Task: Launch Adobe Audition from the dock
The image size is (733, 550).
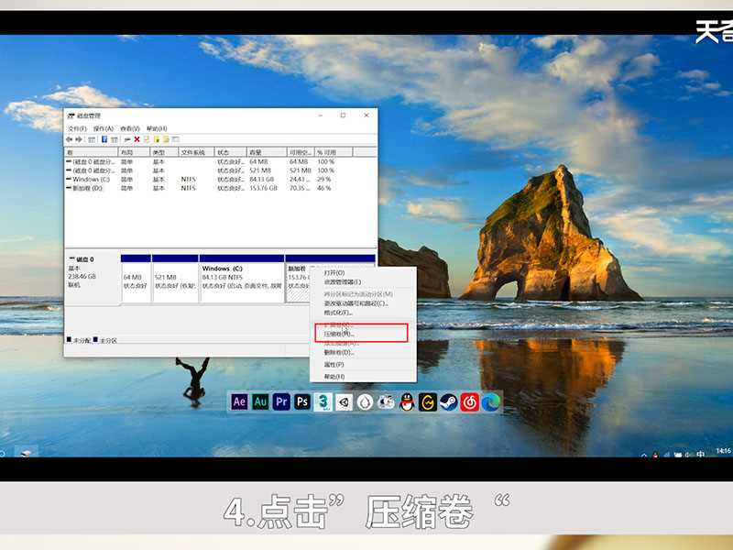Action: 260,401
